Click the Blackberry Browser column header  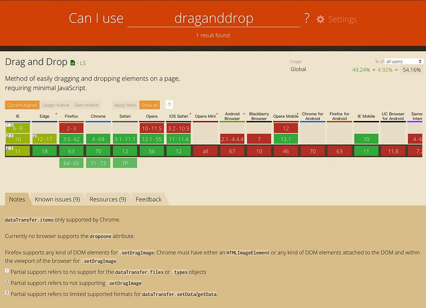coord(259,116)
